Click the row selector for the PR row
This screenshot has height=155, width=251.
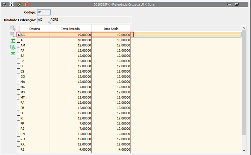pyautogui.click(x=18, y=123)
